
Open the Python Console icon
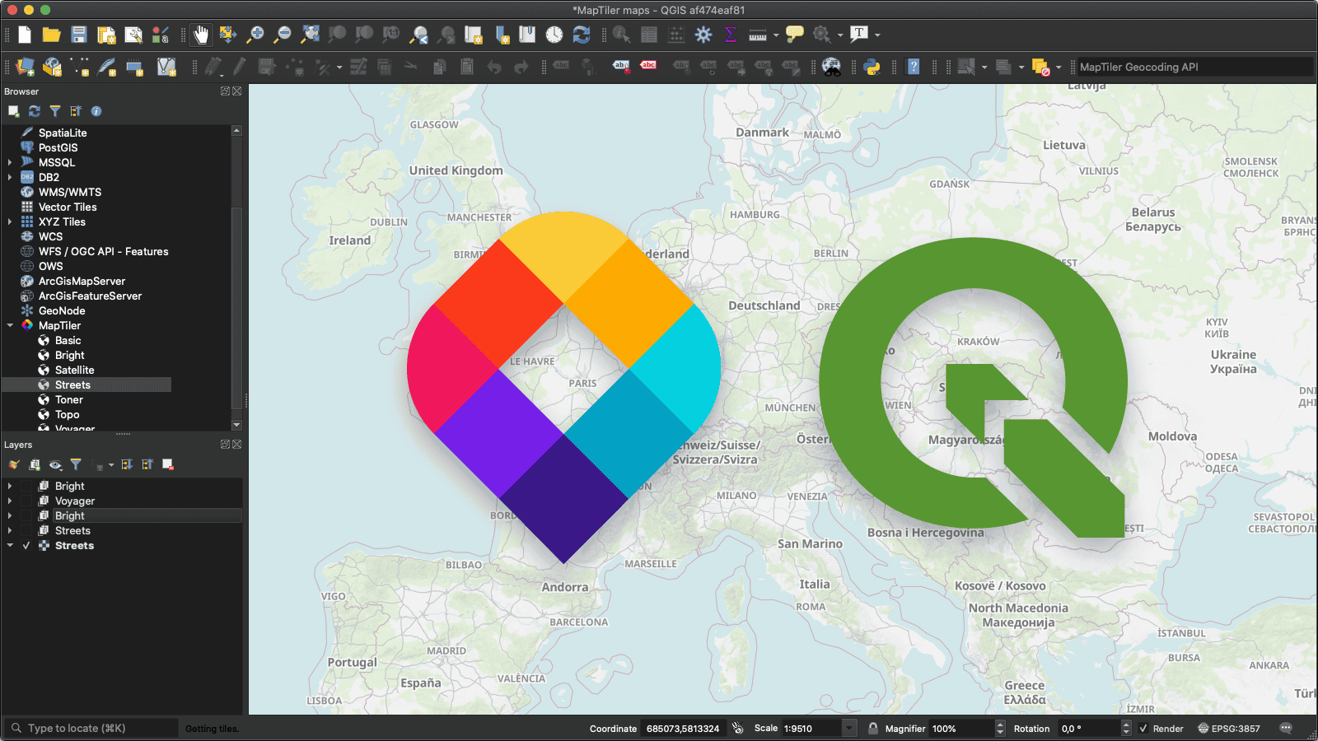click(x=872, y=67)
